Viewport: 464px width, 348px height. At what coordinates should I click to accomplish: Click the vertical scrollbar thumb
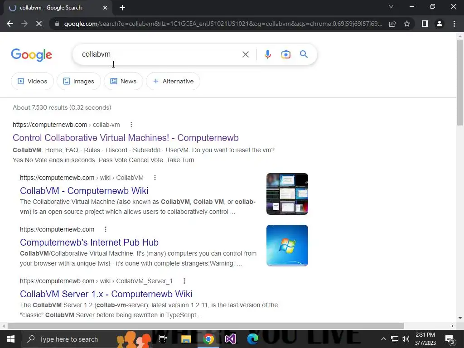click(460, 82)
